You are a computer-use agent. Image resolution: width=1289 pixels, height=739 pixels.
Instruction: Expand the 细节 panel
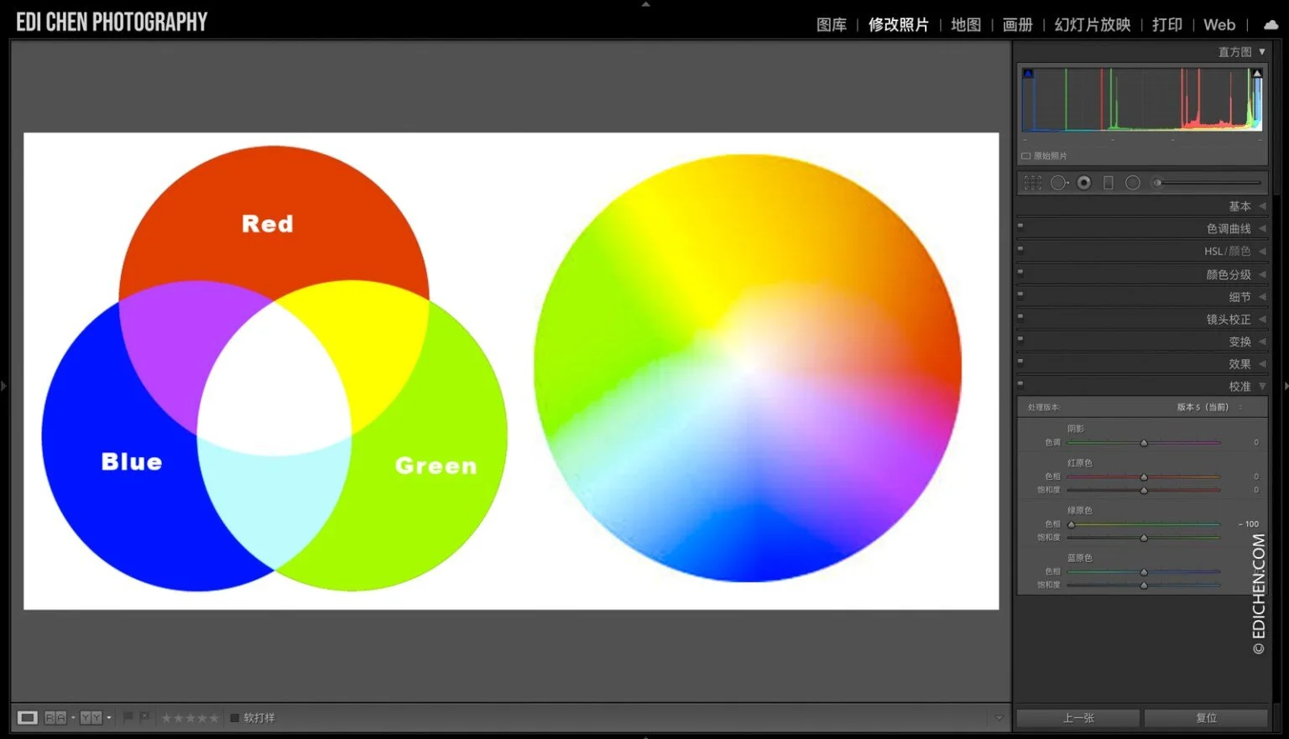pyautogui.click(x=1262, y=297)
